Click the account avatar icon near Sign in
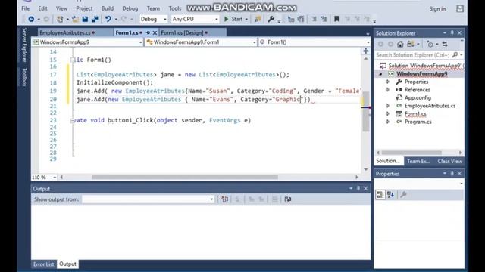Viewport: 485px width, 272px height. click(460, 8)
